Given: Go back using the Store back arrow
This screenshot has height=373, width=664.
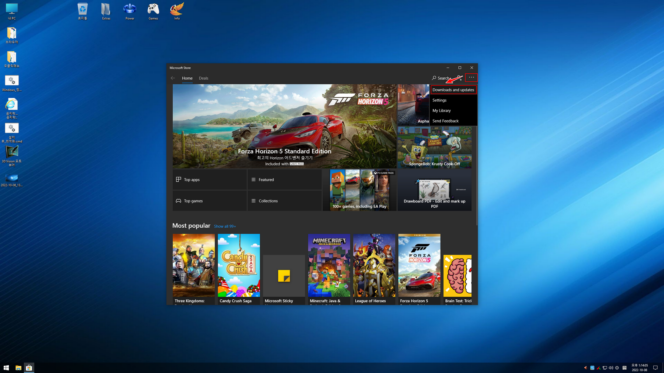Looking at the screenshot, I should (173, 78).
